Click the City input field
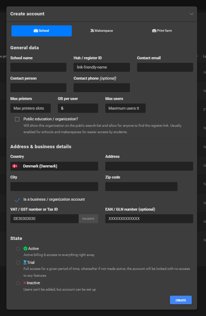This screenshot has height=316, width=206. pos(54,187)
